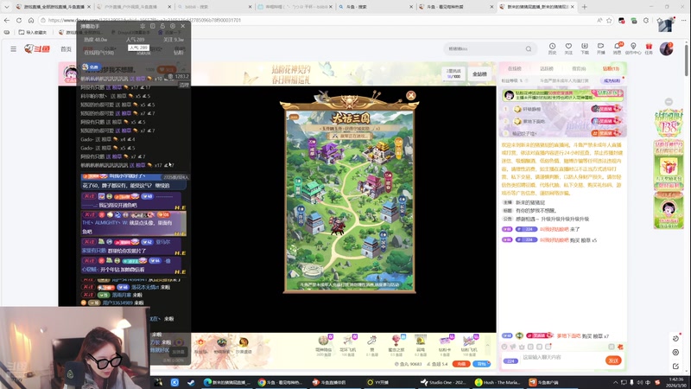Close the 弹幕助手 panel
Image resolution: width=691 pixels, height=389 pixels.
coord(183,26)
